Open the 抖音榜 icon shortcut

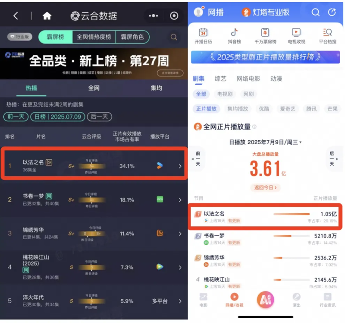pos(234,36)
